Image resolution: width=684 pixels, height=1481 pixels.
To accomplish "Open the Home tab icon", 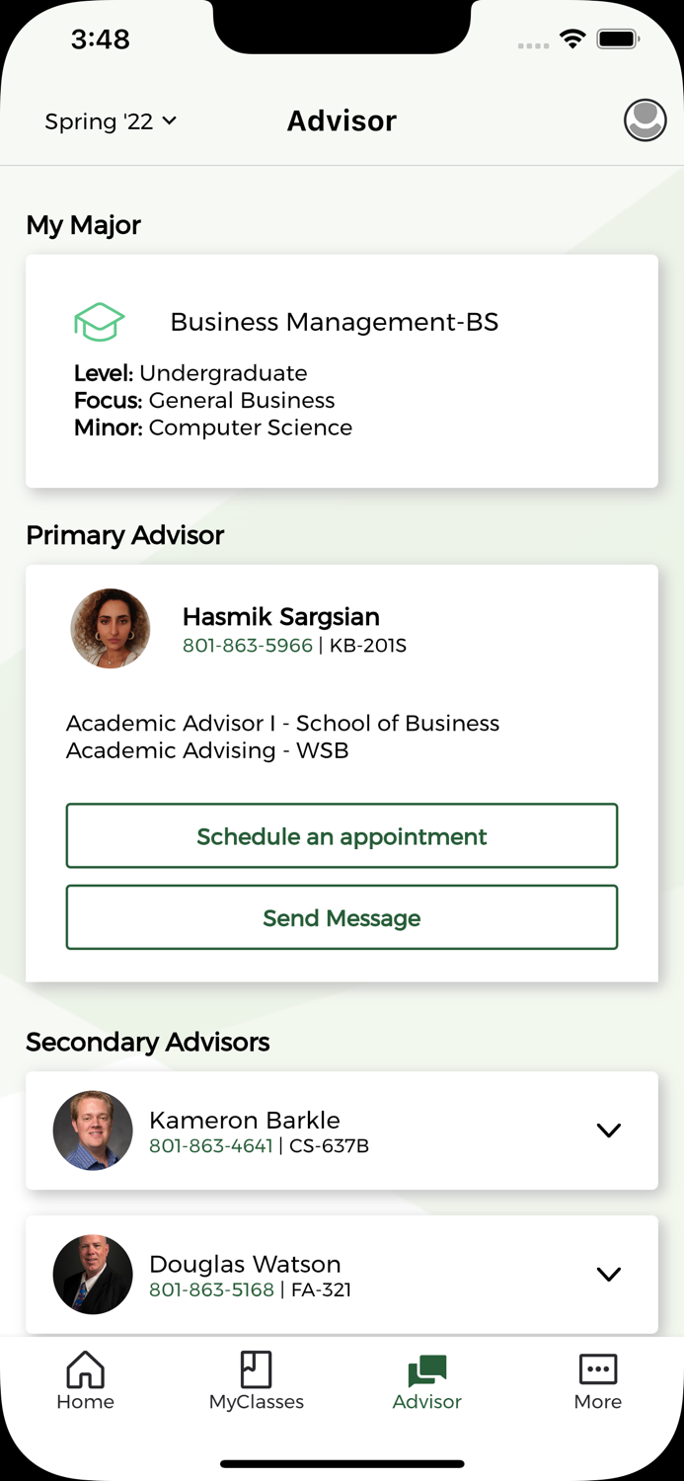I will point(85,1370).
